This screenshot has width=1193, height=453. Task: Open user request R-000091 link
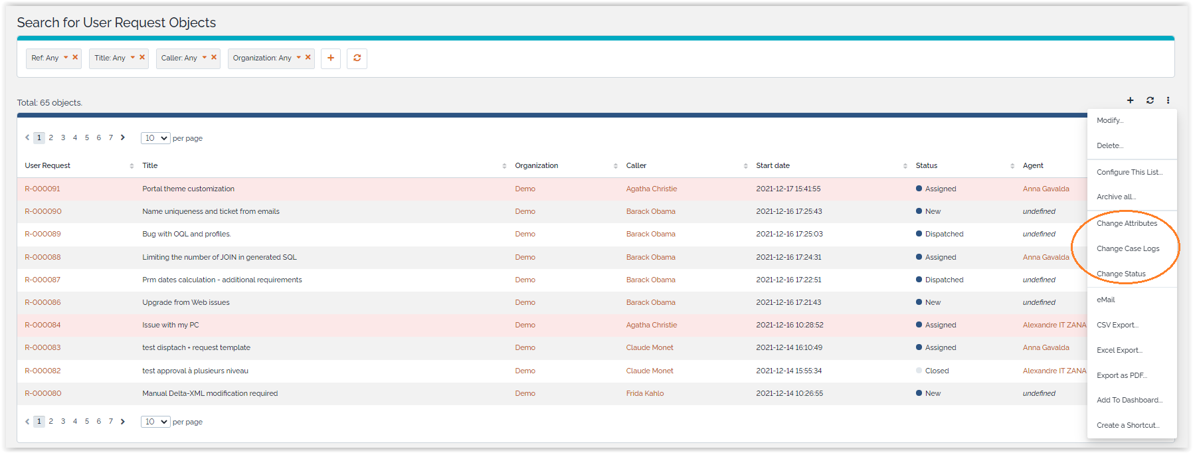(43, 189)
